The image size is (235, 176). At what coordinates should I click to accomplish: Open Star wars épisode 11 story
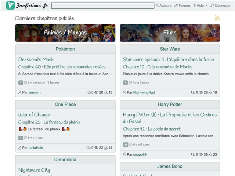(168, 59)
